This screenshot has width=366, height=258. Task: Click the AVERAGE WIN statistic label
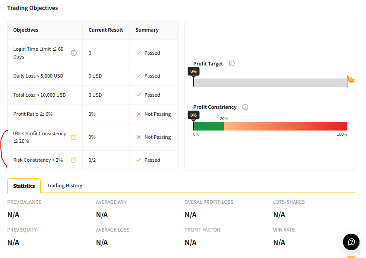pyautogui.click(x=111, y=202)
